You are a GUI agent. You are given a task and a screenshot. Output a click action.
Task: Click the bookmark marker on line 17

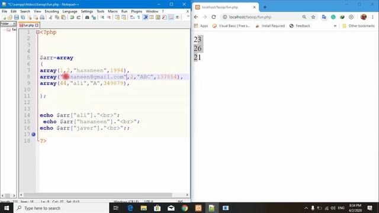click(34, 134)
